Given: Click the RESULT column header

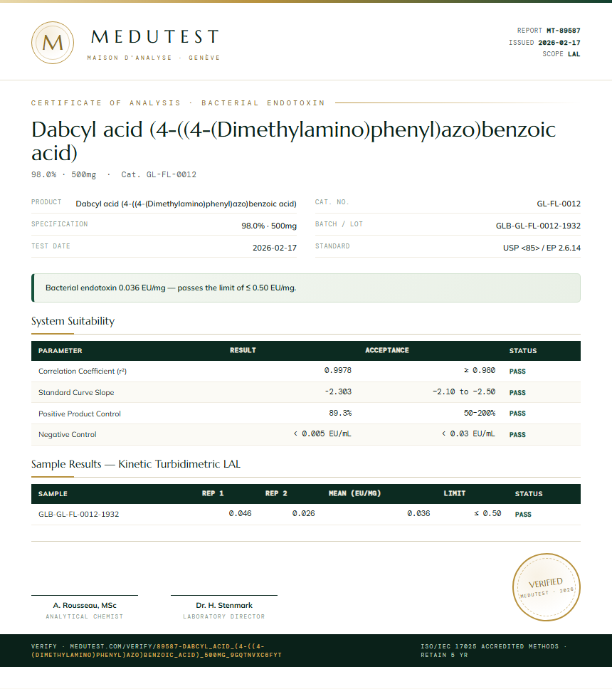Looking at the screenshot, I should click(243, 350).
